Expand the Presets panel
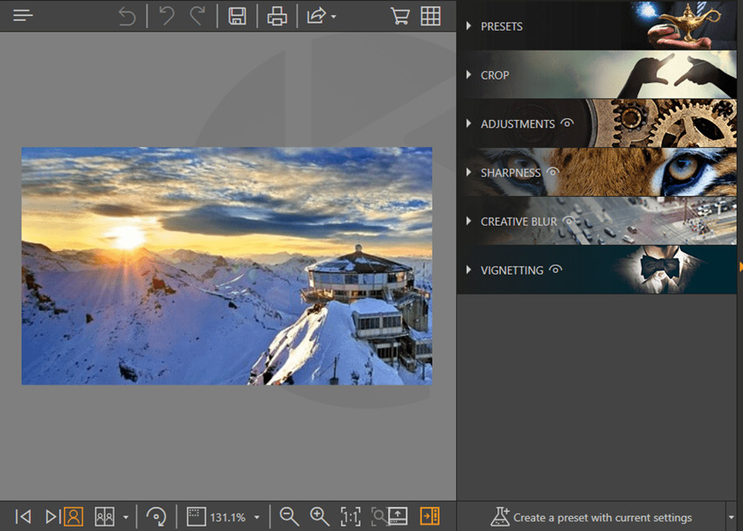 pos(501,26)
